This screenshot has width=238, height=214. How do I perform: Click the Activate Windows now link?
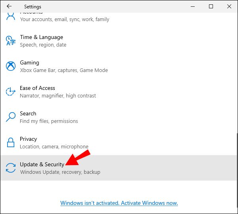point(119,203)
